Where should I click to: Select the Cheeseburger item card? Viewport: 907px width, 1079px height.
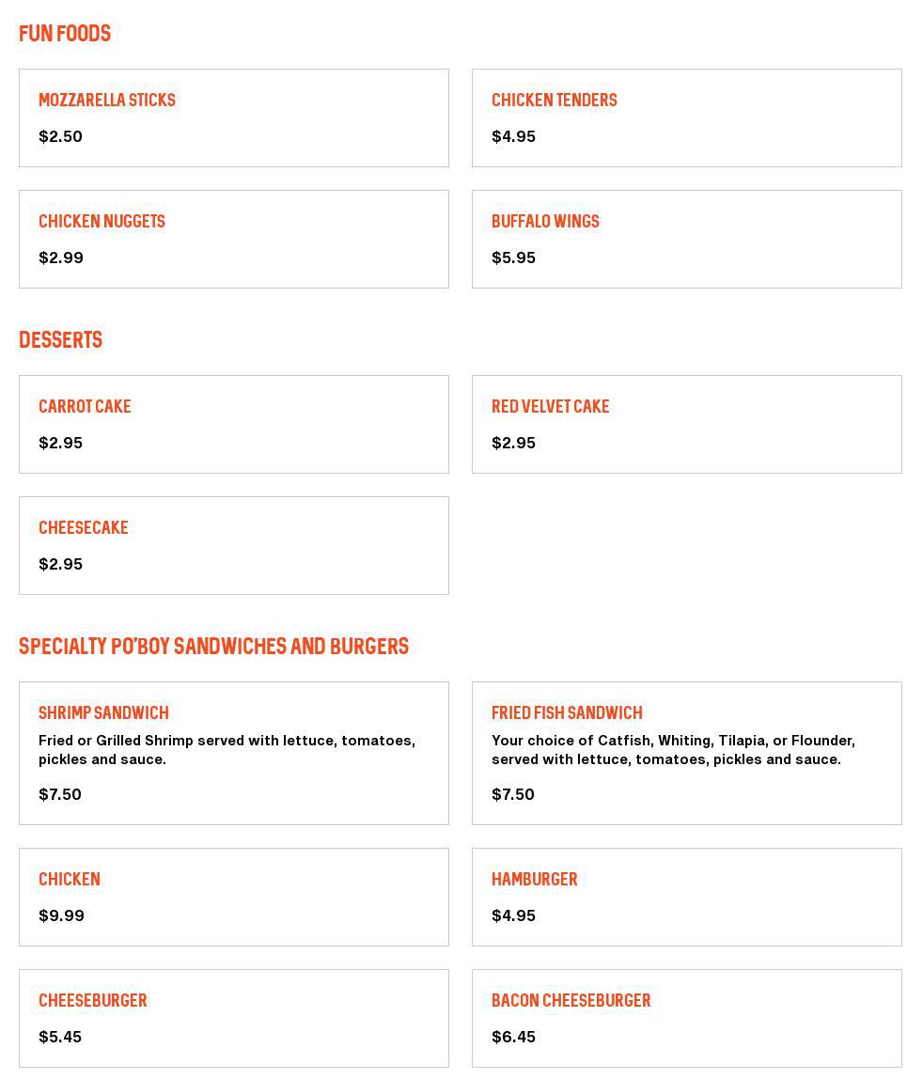[x=233, y=1018]
